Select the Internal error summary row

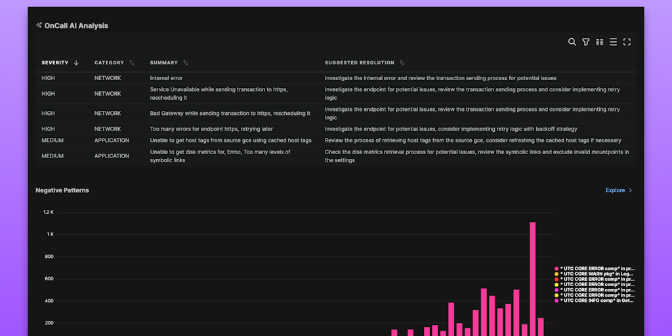point(166,78)
